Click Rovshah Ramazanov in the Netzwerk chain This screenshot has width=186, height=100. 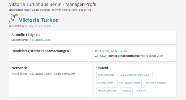65,74
